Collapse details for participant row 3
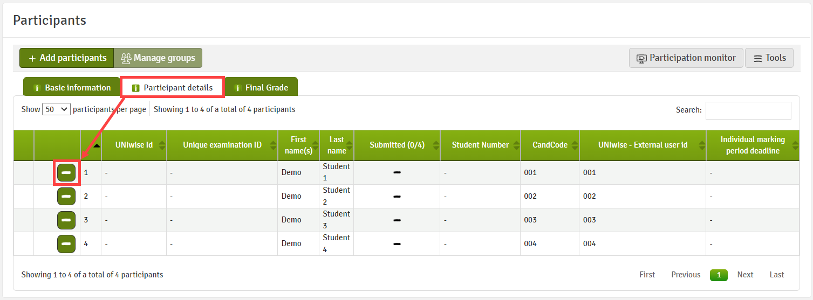Image resolution: width=813 pixels, height=300 pixels. (x=66, y=220)
